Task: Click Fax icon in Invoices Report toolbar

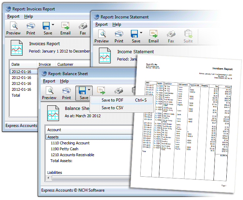Action: 83,26
